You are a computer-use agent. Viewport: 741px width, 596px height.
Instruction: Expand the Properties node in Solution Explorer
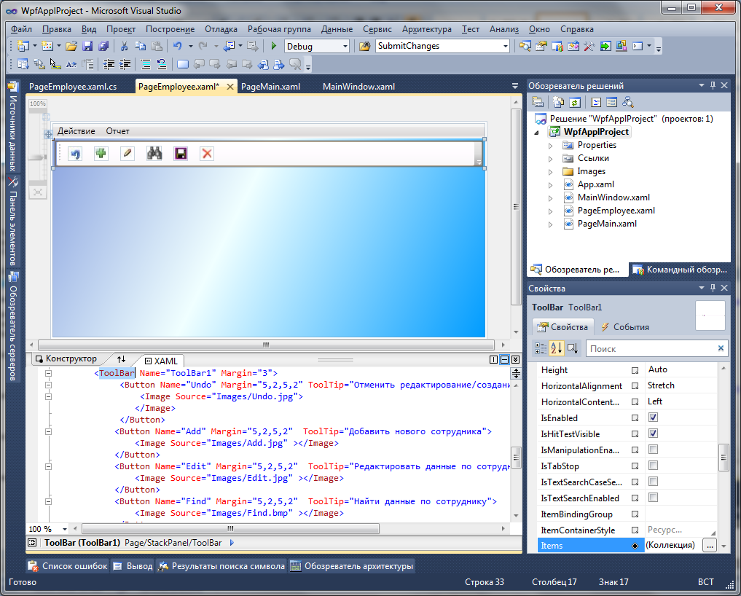click(551, 146)
